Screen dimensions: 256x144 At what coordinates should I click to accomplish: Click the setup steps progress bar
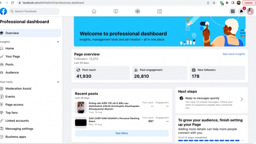(211, 141)
